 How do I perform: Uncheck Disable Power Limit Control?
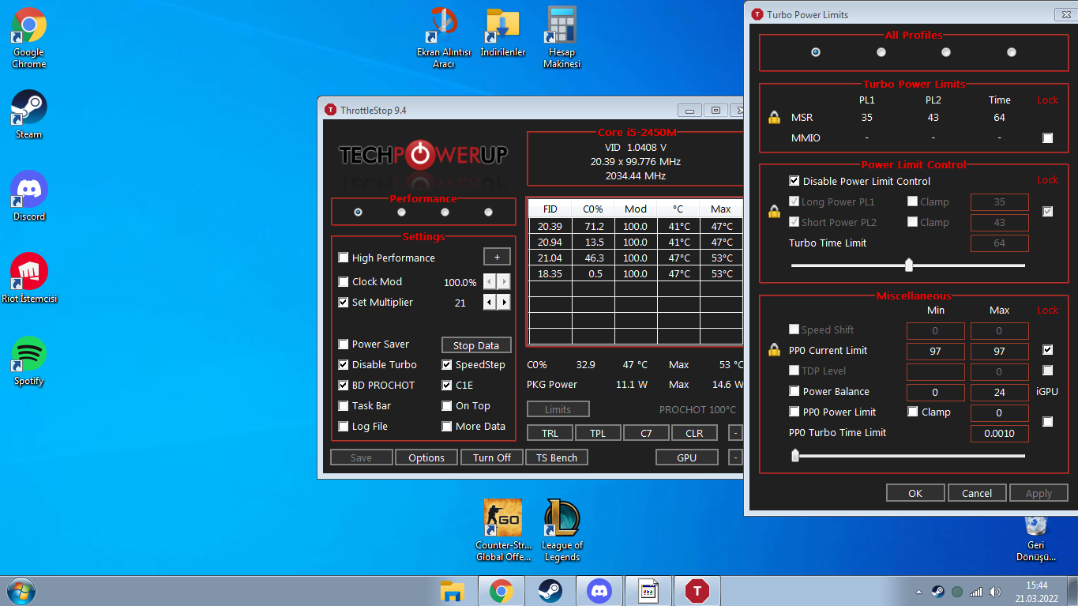click(x=794, y=181)
